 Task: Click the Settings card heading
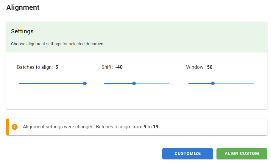(22, 31)
